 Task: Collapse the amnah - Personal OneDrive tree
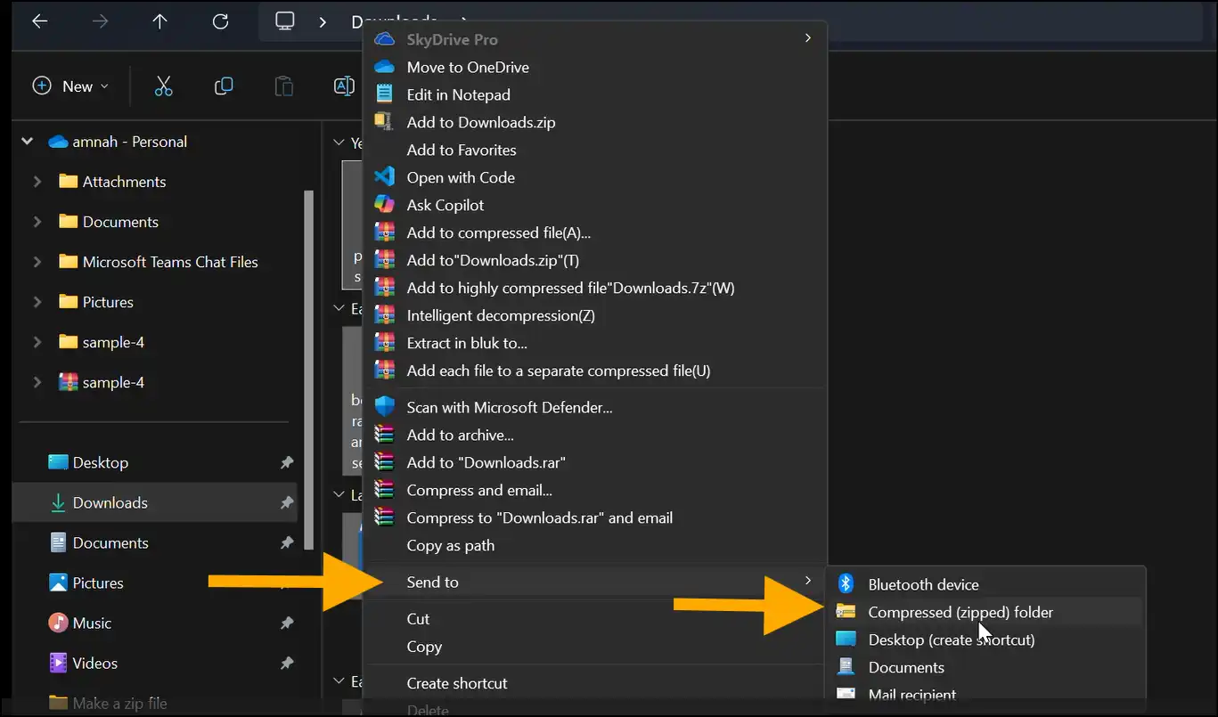click(x=27, y=142)
